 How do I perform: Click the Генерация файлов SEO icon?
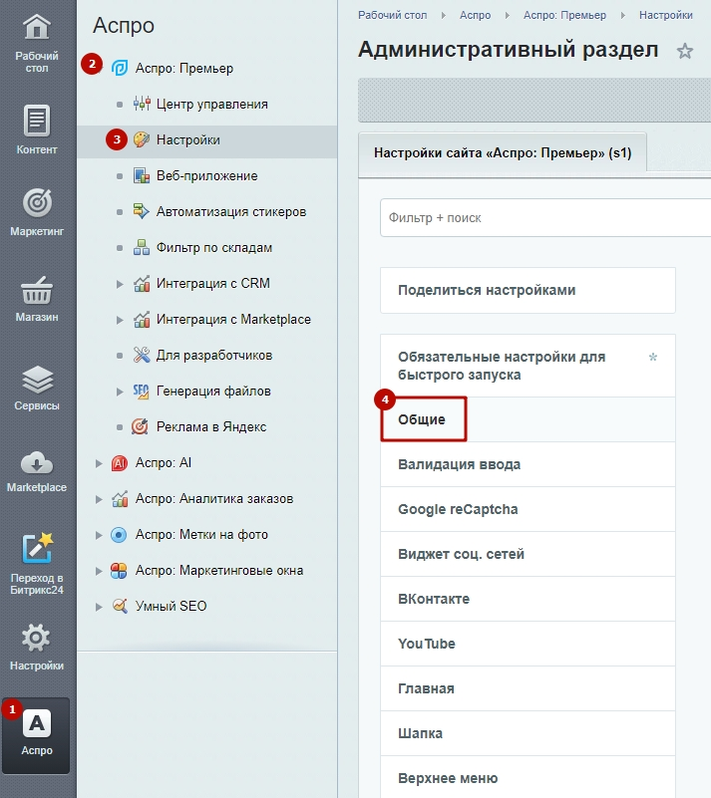142,391
